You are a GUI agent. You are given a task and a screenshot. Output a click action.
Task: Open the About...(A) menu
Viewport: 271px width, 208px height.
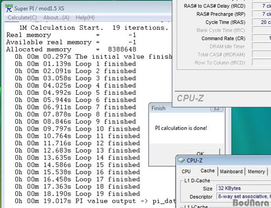(x=56, y=18)
